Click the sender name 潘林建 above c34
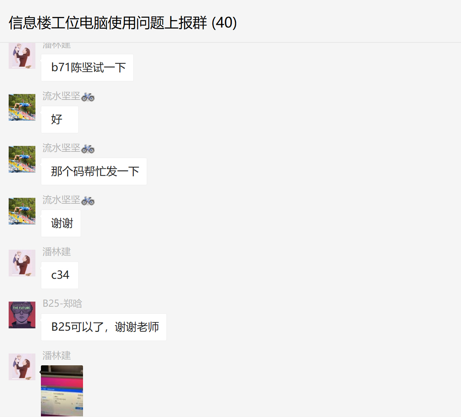The image size is (461, 418). [x=57, y=252]
